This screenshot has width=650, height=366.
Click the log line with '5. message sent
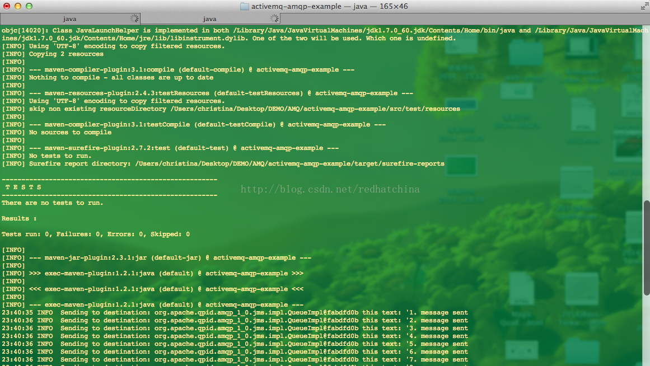click(235, 344)
